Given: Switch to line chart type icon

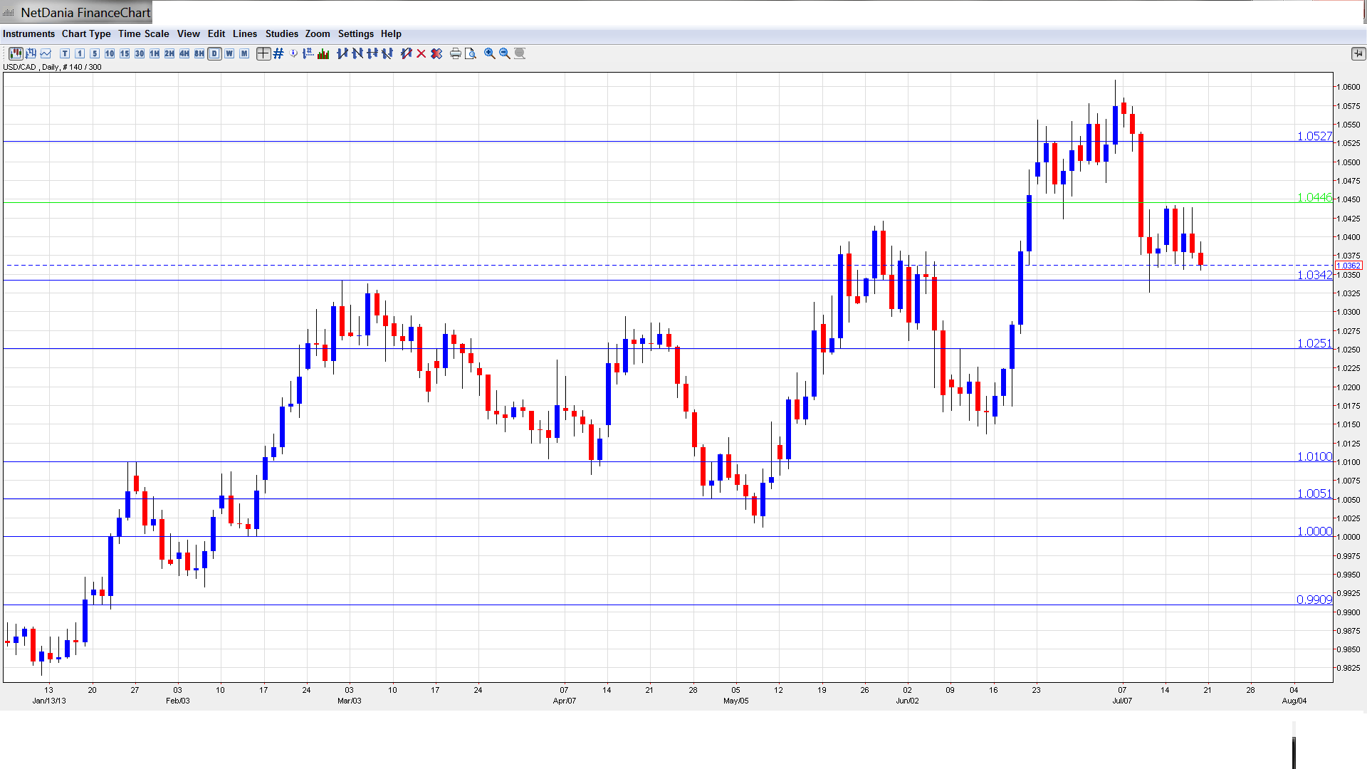Looking at the screenshot, I should 46,53.
